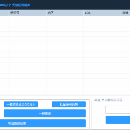Start the 一键查询 batch query
The width and height of the screenshot is (130, 130).
(x=45, y=113)
